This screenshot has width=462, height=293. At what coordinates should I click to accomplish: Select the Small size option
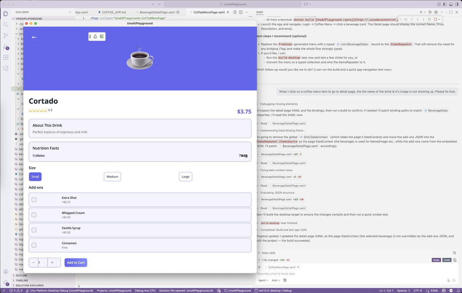35,176
